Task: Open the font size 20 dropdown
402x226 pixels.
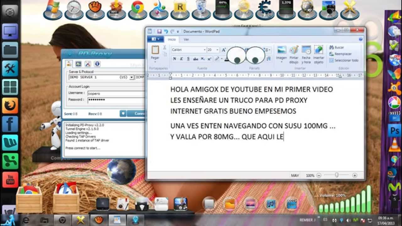Action: 218,50
